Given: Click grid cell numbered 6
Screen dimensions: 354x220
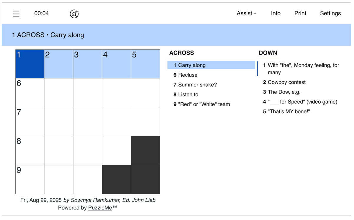Looking at the screenshot, I should point(29,92).
